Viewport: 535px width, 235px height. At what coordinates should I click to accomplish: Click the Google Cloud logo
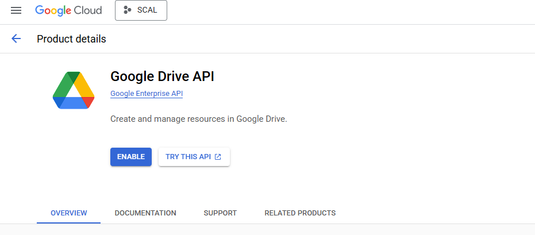click(68, 10)
